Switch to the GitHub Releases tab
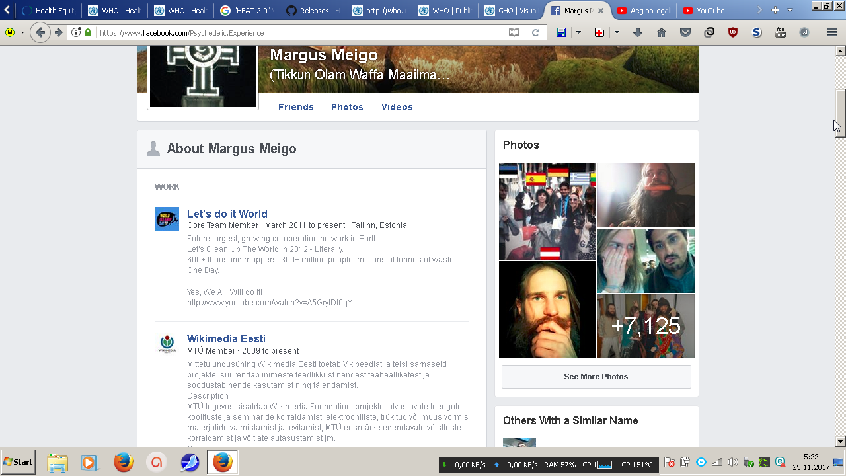The image size is (846, 476). point(313,11)
